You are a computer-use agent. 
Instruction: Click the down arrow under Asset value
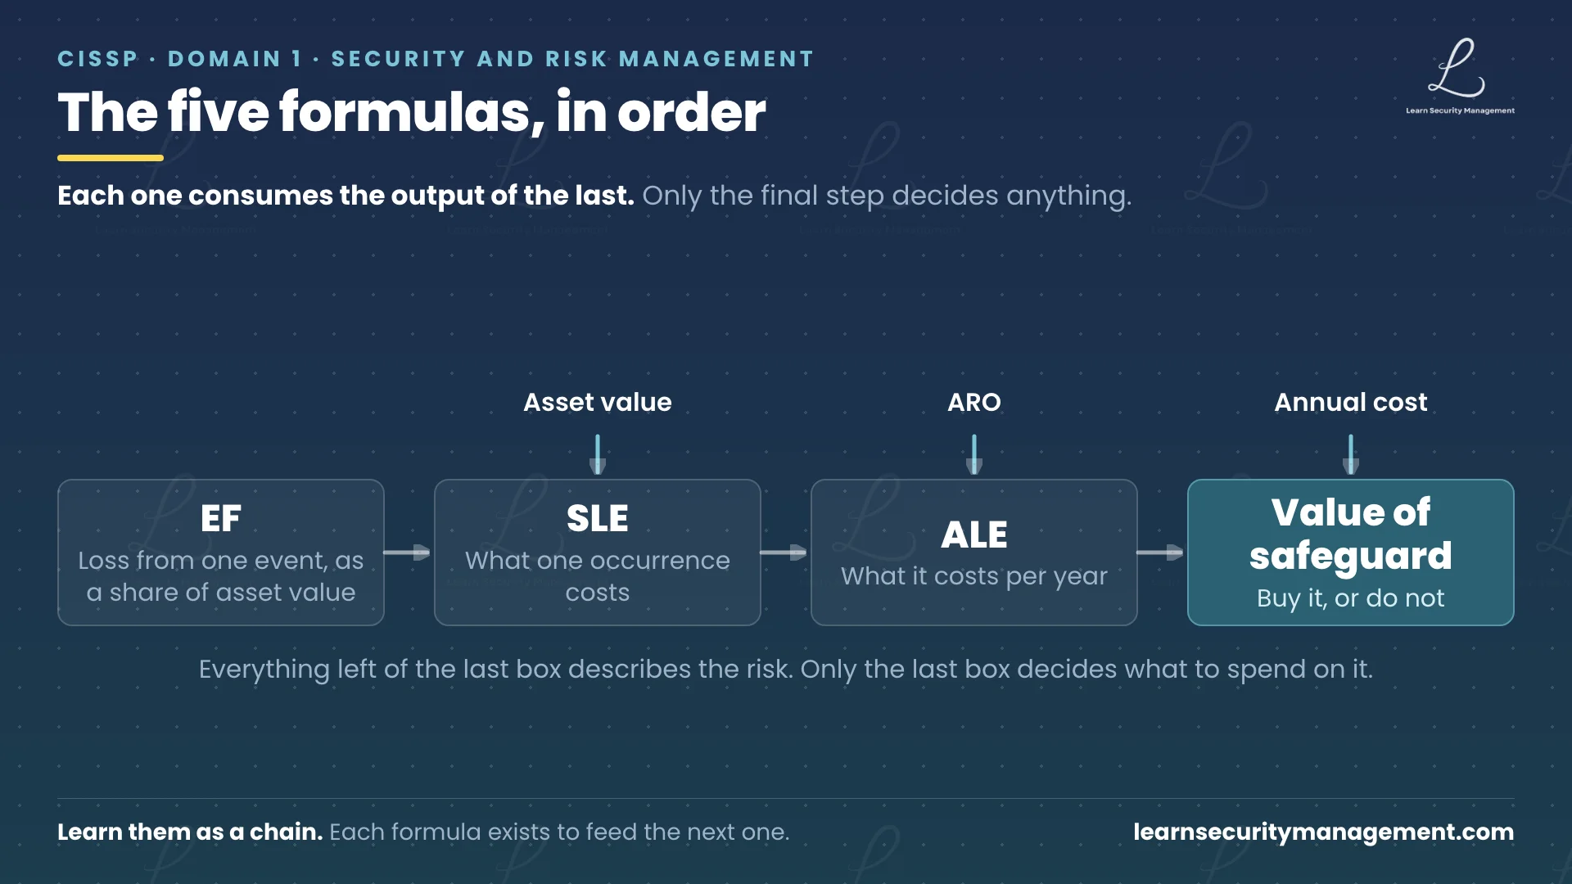point(598,454)
